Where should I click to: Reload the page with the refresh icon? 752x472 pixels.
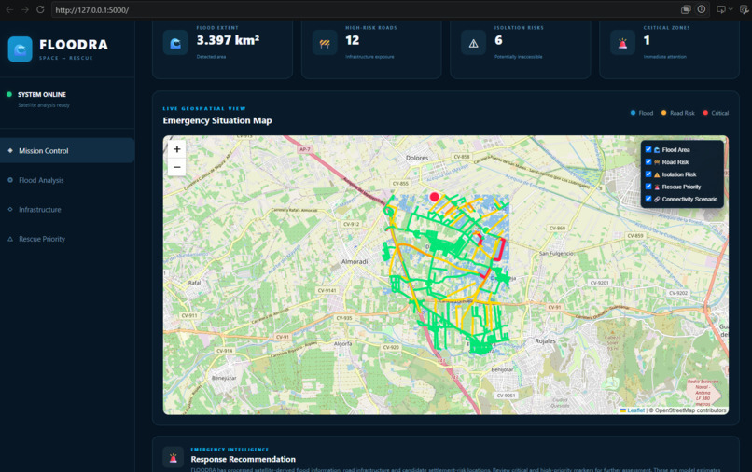(x=40, y=9)
